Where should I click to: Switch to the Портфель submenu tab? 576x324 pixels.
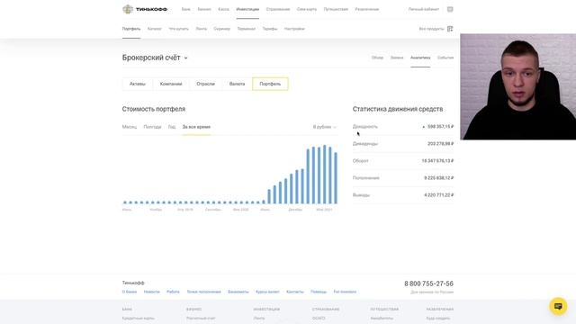131,29
